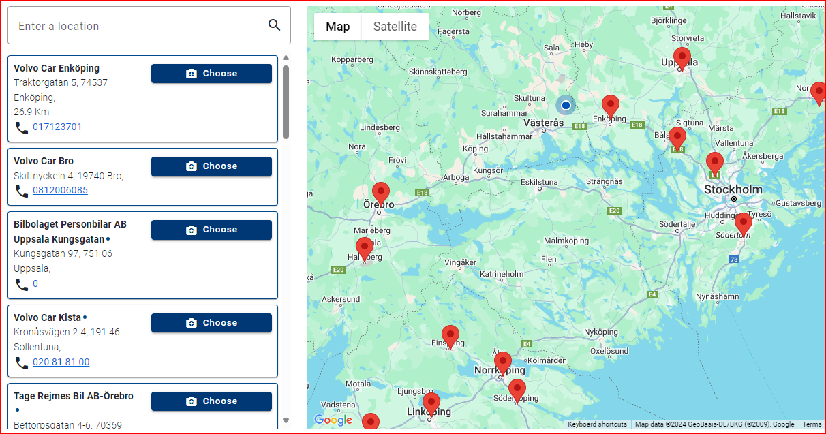826x434 pixels.
Task: Choose Bilbolaget Personbilar AB Uppsala Kungsgatan
Action: 211,230
